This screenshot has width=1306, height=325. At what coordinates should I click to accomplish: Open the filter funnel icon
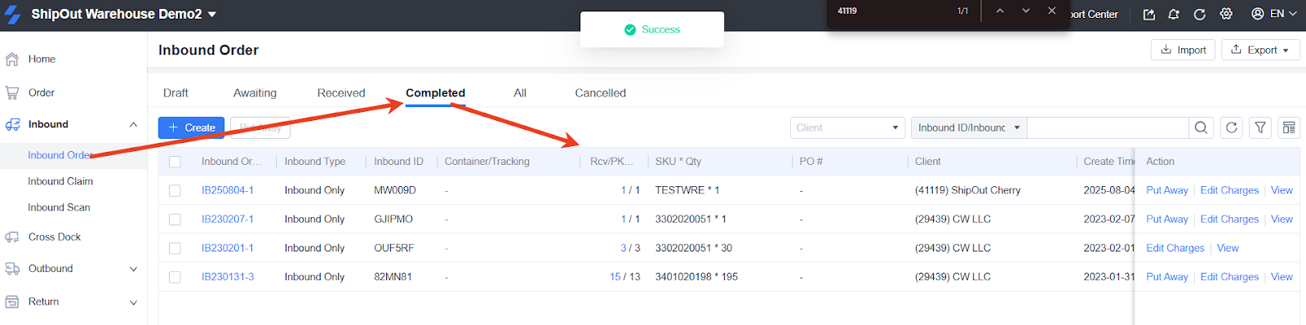coord(1260,127)
